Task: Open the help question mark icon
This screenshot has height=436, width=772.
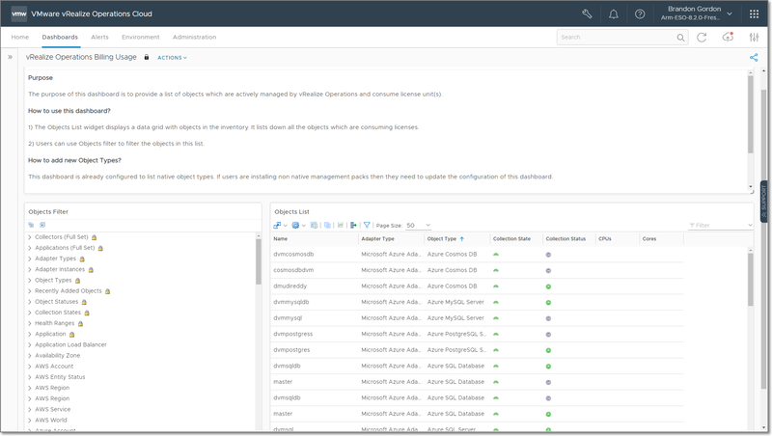Action: 640,14
